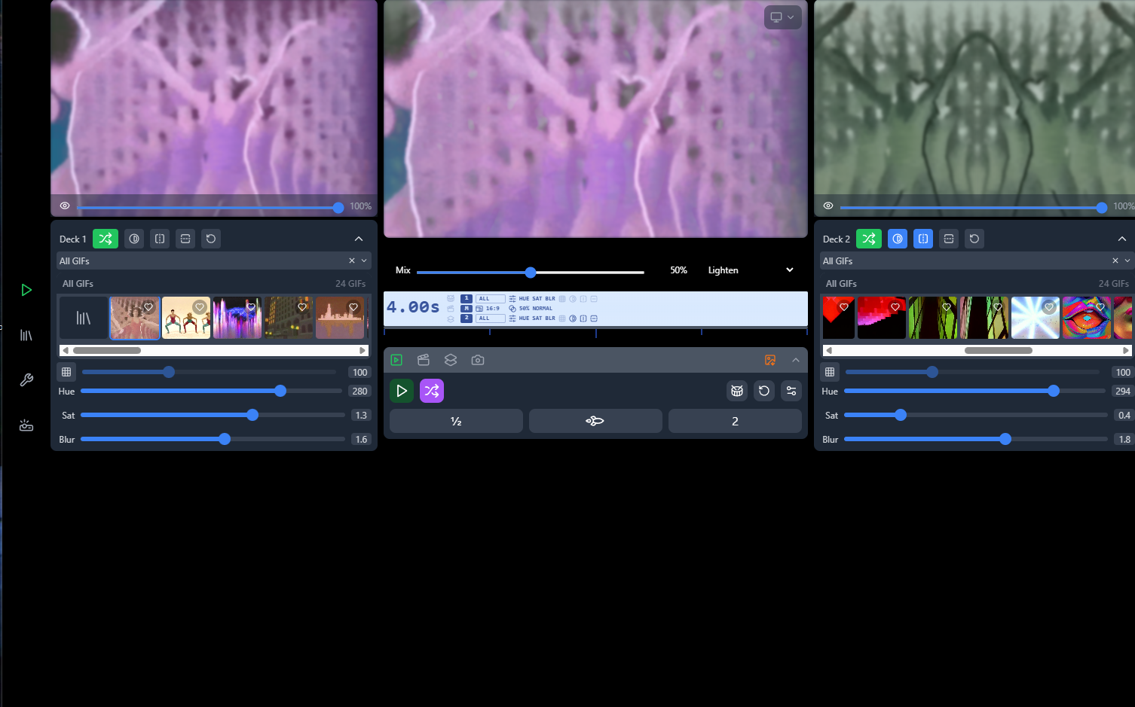
Task: Toggle Deck 1 shuffle button
Action: tap(106, 239)
